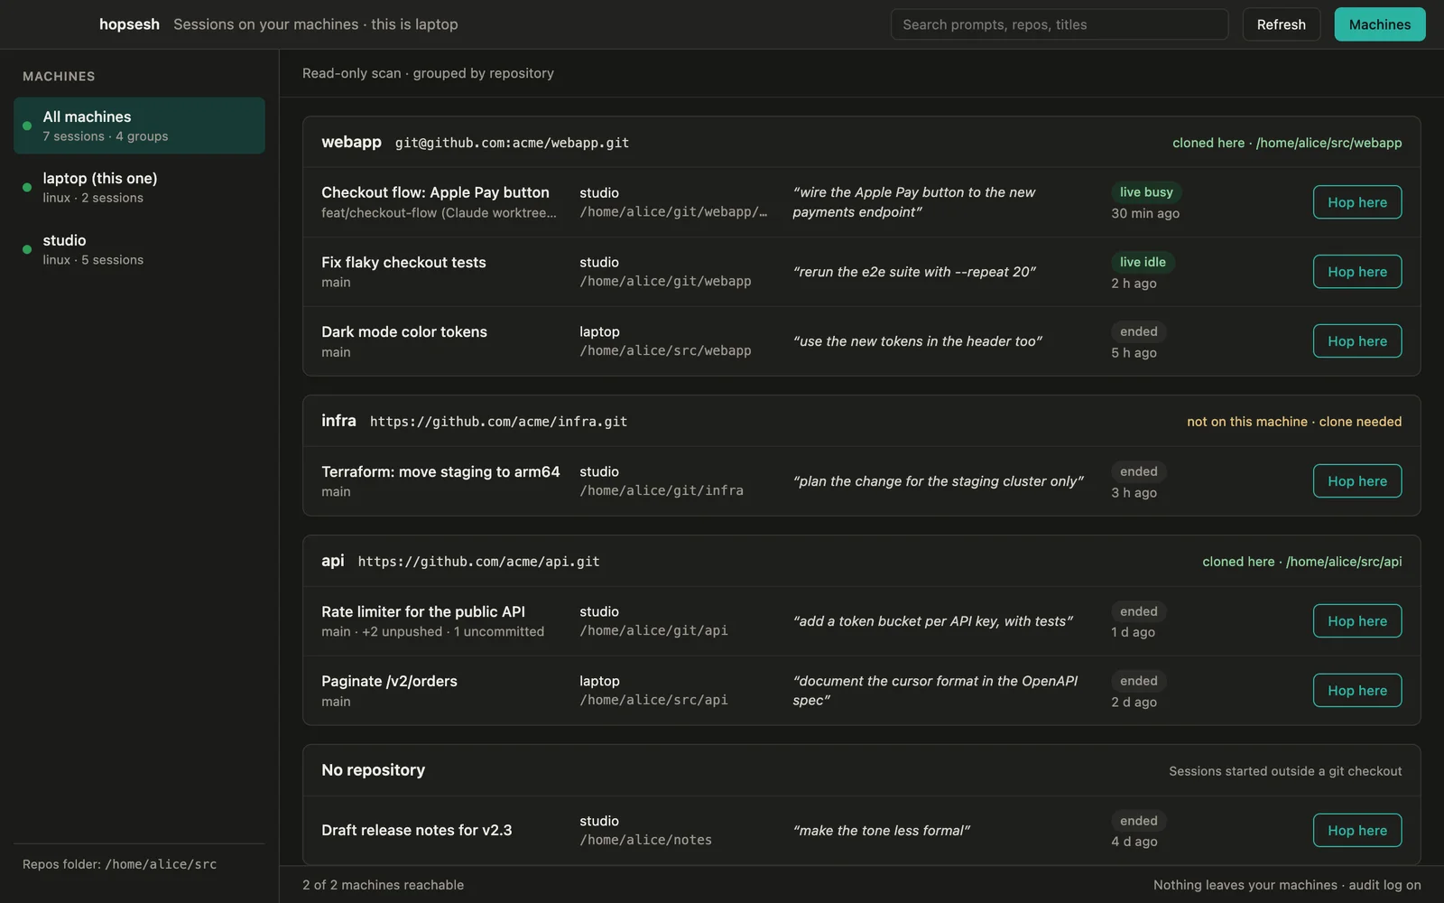Click 'Dark mode color tokens' session title
The height and width of the screenshot is (903, 1444).
coord(404,331)
